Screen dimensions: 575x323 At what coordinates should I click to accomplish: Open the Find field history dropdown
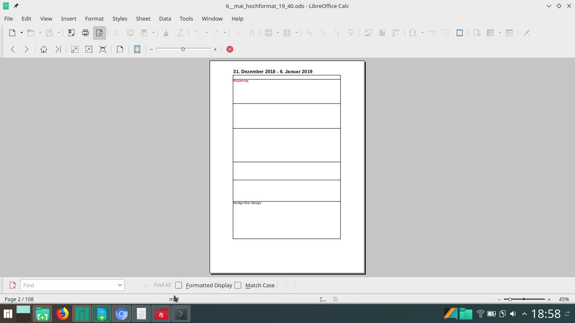(120, 285)
